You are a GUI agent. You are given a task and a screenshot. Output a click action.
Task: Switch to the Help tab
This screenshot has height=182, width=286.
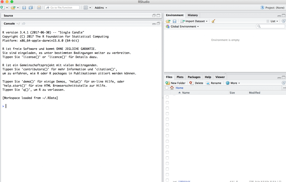tap(208, 77)
